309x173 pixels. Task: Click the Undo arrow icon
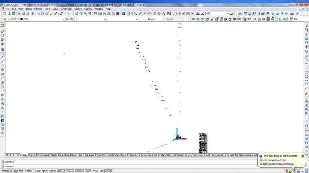pos(61,13)
